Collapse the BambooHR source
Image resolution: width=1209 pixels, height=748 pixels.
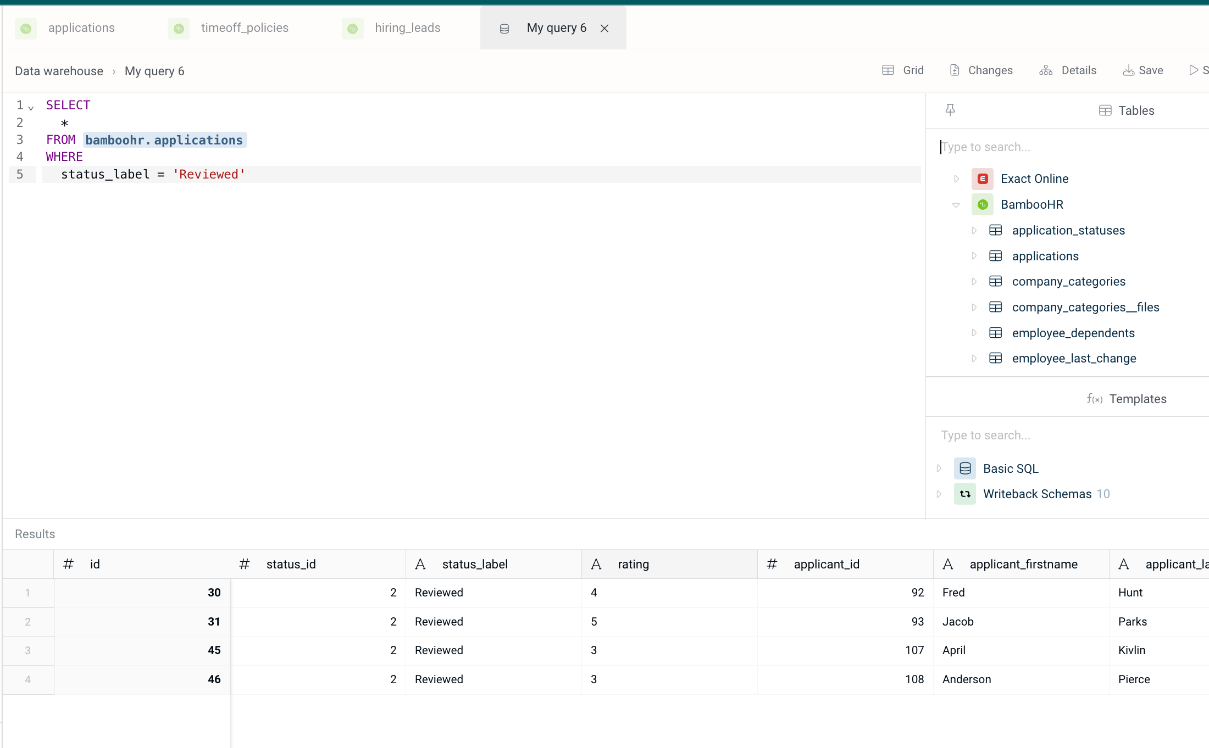pyautogui.click(x=956, y=205)
